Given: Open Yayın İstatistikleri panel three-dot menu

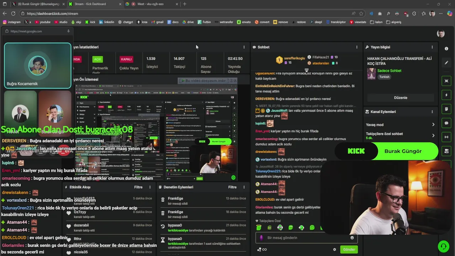Looking at the screenshot, I should (244, 47).
